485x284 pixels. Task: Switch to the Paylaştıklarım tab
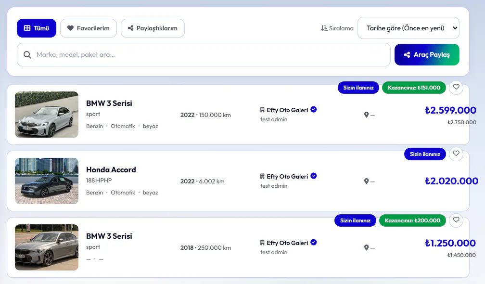153,28
